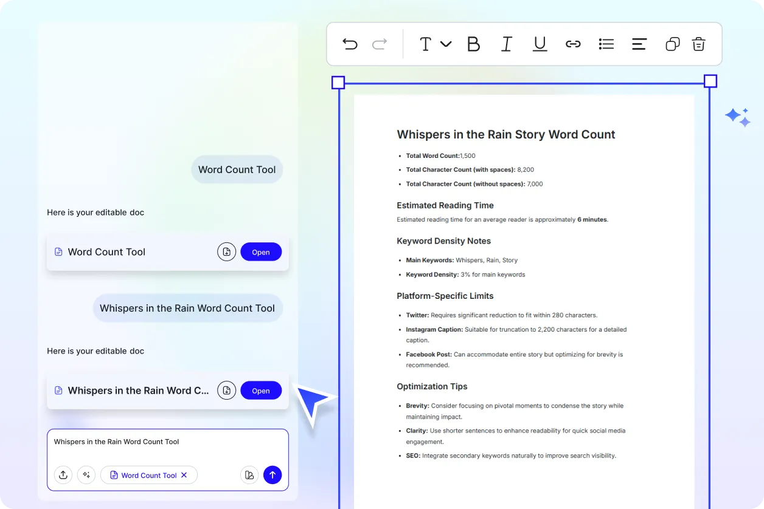Image resolution: width=764 pixels, height=509 pixels.
Task: Click the 'Main Keywords: Whispers, Rain, Story' line
Action: click(x=462, y=260)
